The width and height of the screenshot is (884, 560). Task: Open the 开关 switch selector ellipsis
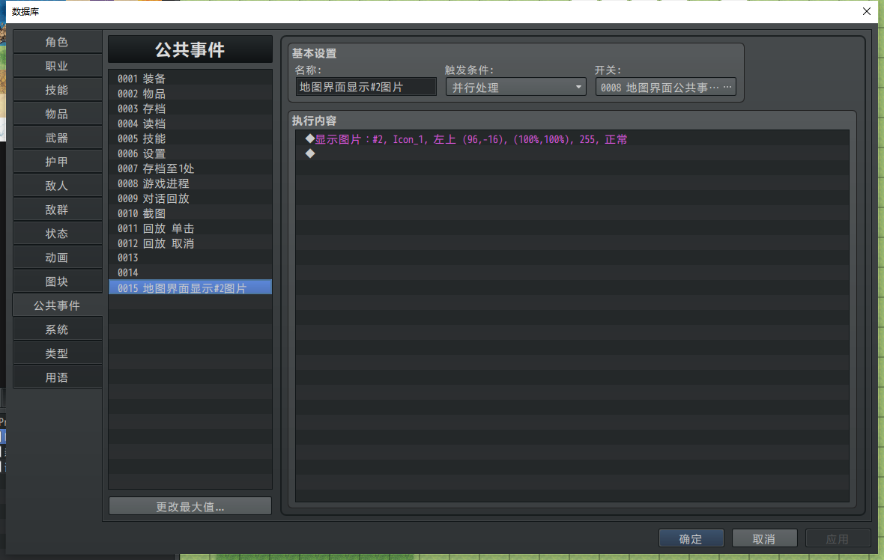pyautogui.click(x=727, y=87)
